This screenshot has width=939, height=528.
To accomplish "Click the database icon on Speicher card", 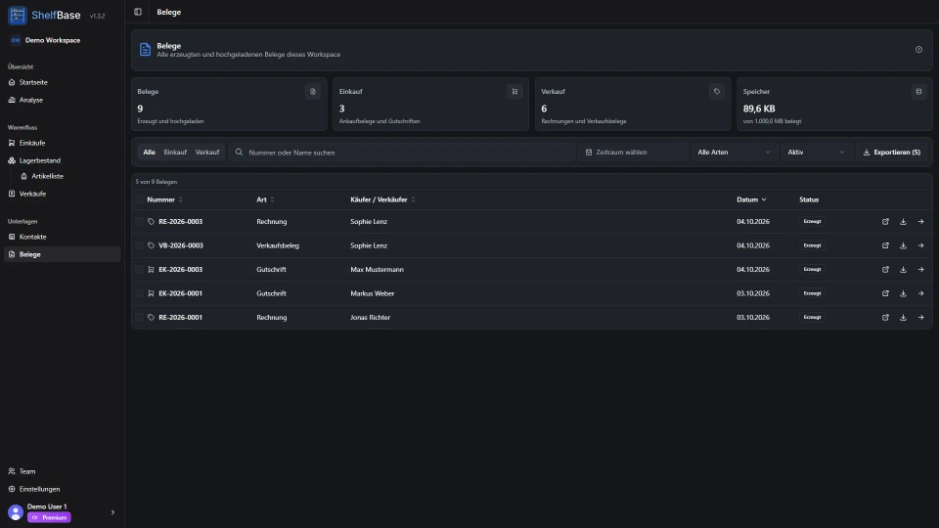I will [918, 92].
